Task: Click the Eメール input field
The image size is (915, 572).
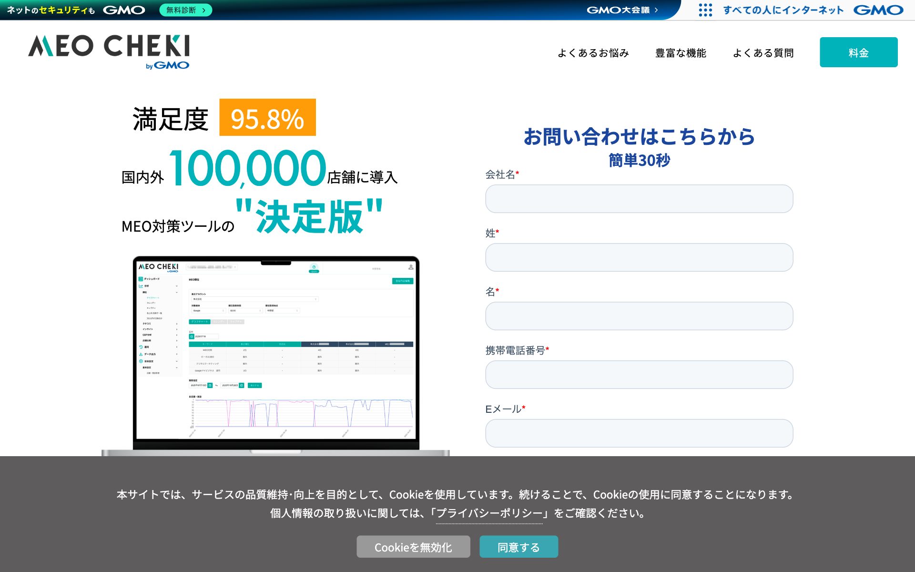Action: pyautogui.click(x=639, y=433)
